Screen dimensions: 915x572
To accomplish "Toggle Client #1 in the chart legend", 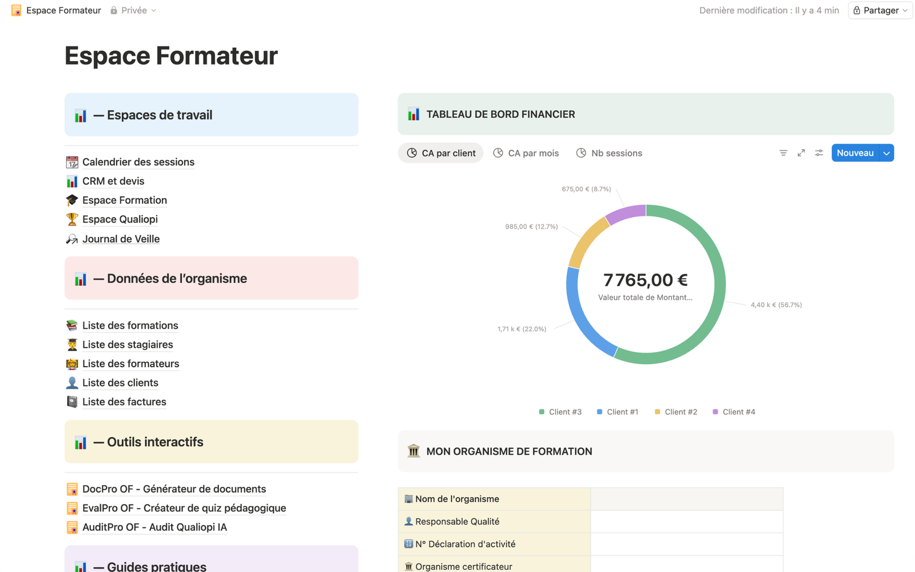I will (617, 411).
